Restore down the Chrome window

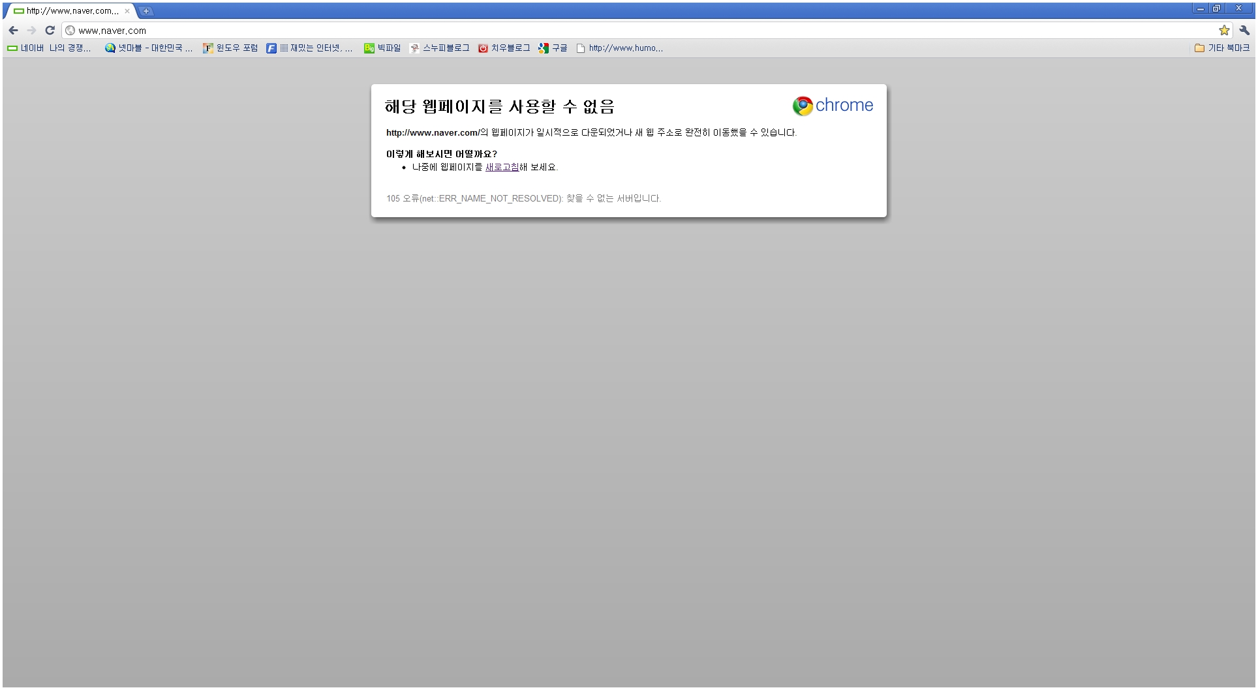tap(1217, 8)
